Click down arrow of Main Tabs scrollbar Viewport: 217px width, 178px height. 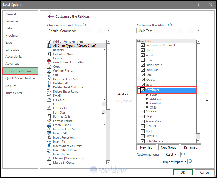tap(198, 141)
